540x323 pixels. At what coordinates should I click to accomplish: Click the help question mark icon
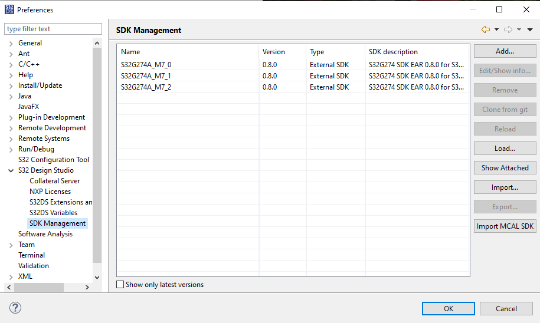click(15, 308)
